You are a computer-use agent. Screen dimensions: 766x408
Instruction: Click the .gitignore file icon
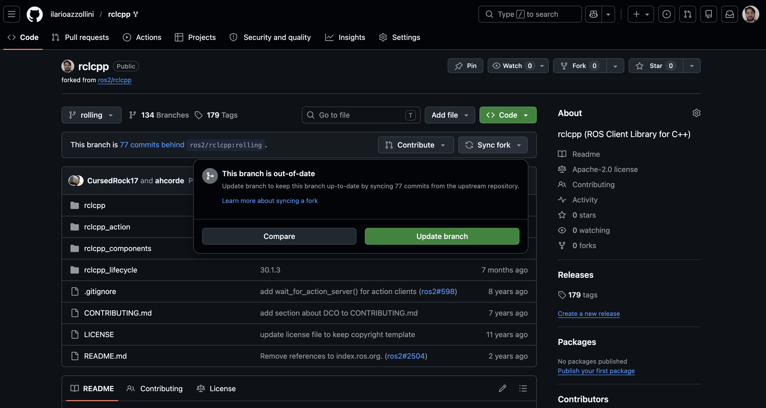(x=75, y=291)
